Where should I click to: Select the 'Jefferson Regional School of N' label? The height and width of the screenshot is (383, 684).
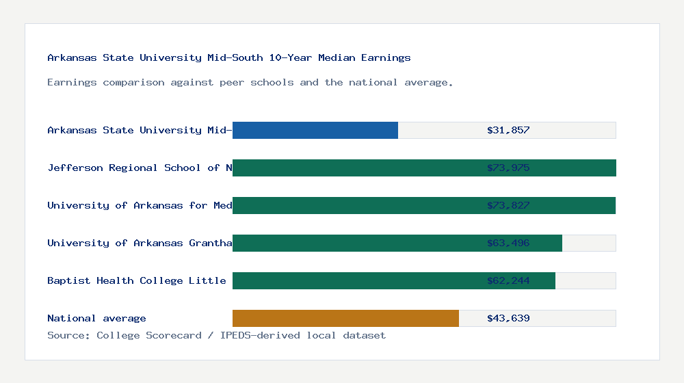[x=140, y=168]
